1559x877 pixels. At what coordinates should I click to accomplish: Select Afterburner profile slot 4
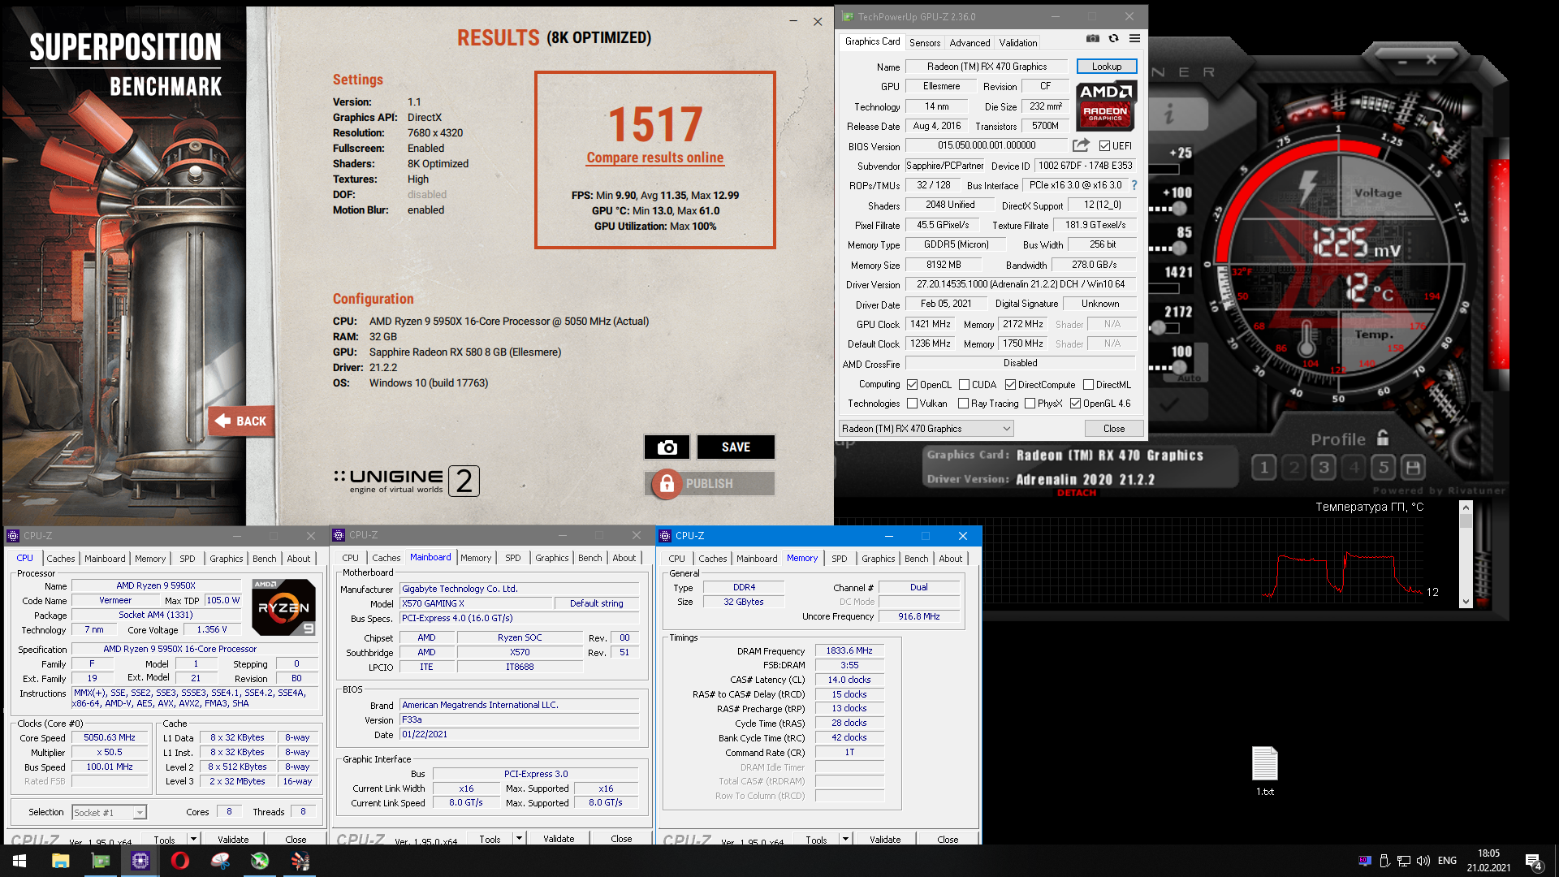click(x=1354, y=468)
